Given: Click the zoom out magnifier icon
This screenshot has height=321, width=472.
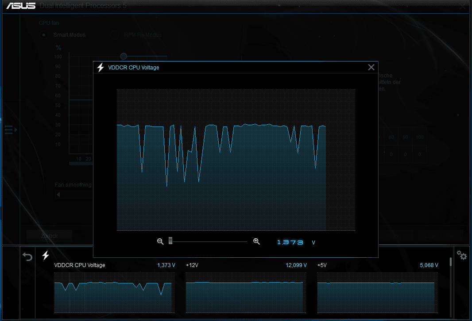Looking at the screenshot, I should [160, 241].
